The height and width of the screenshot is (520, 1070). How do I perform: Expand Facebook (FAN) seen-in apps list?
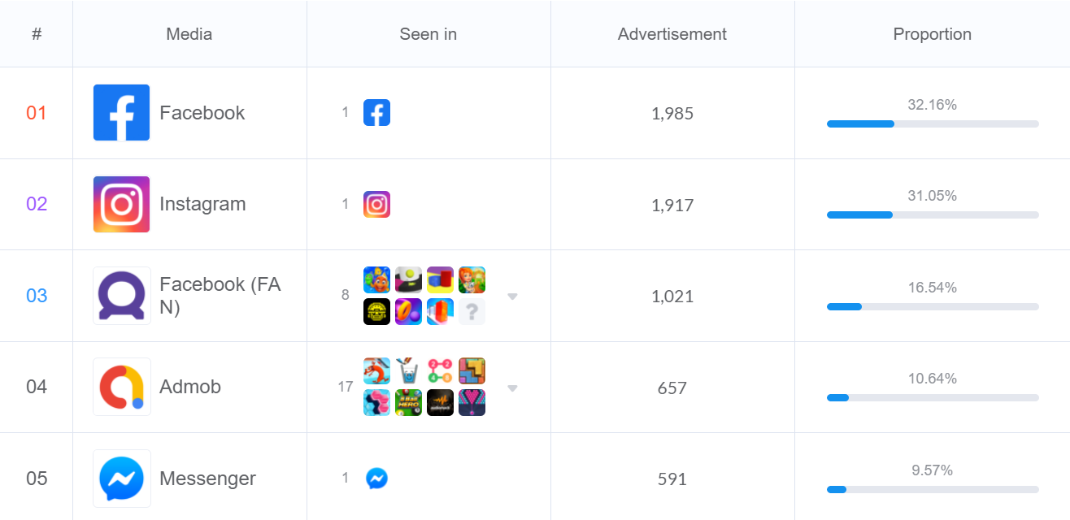pyautogui.click(x=512, y=297)
